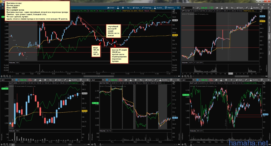Change 5m timeframe on SPY chart
Image resolution: width=271 pixels, height=146 pixels.
coord(232,8)
